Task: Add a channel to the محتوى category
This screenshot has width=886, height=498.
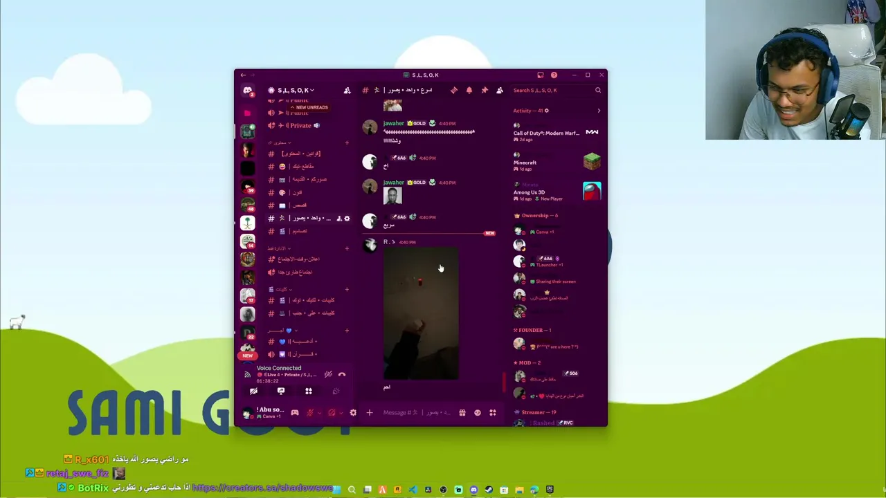Action: (x=347, y=142)
